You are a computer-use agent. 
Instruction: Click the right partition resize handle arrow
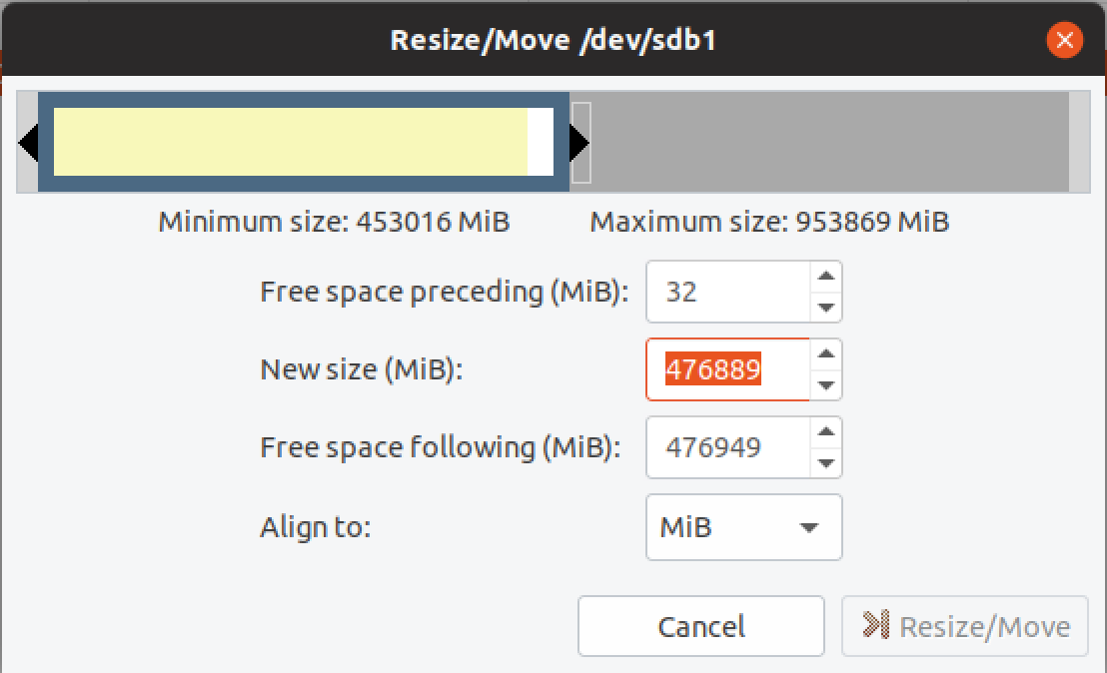578,143
